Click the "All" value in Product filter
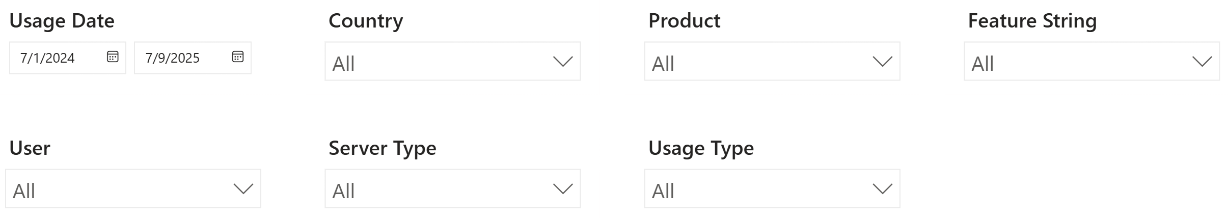Screen dimensions: 1228x218 pyautogui.click(x=663, y=64)
